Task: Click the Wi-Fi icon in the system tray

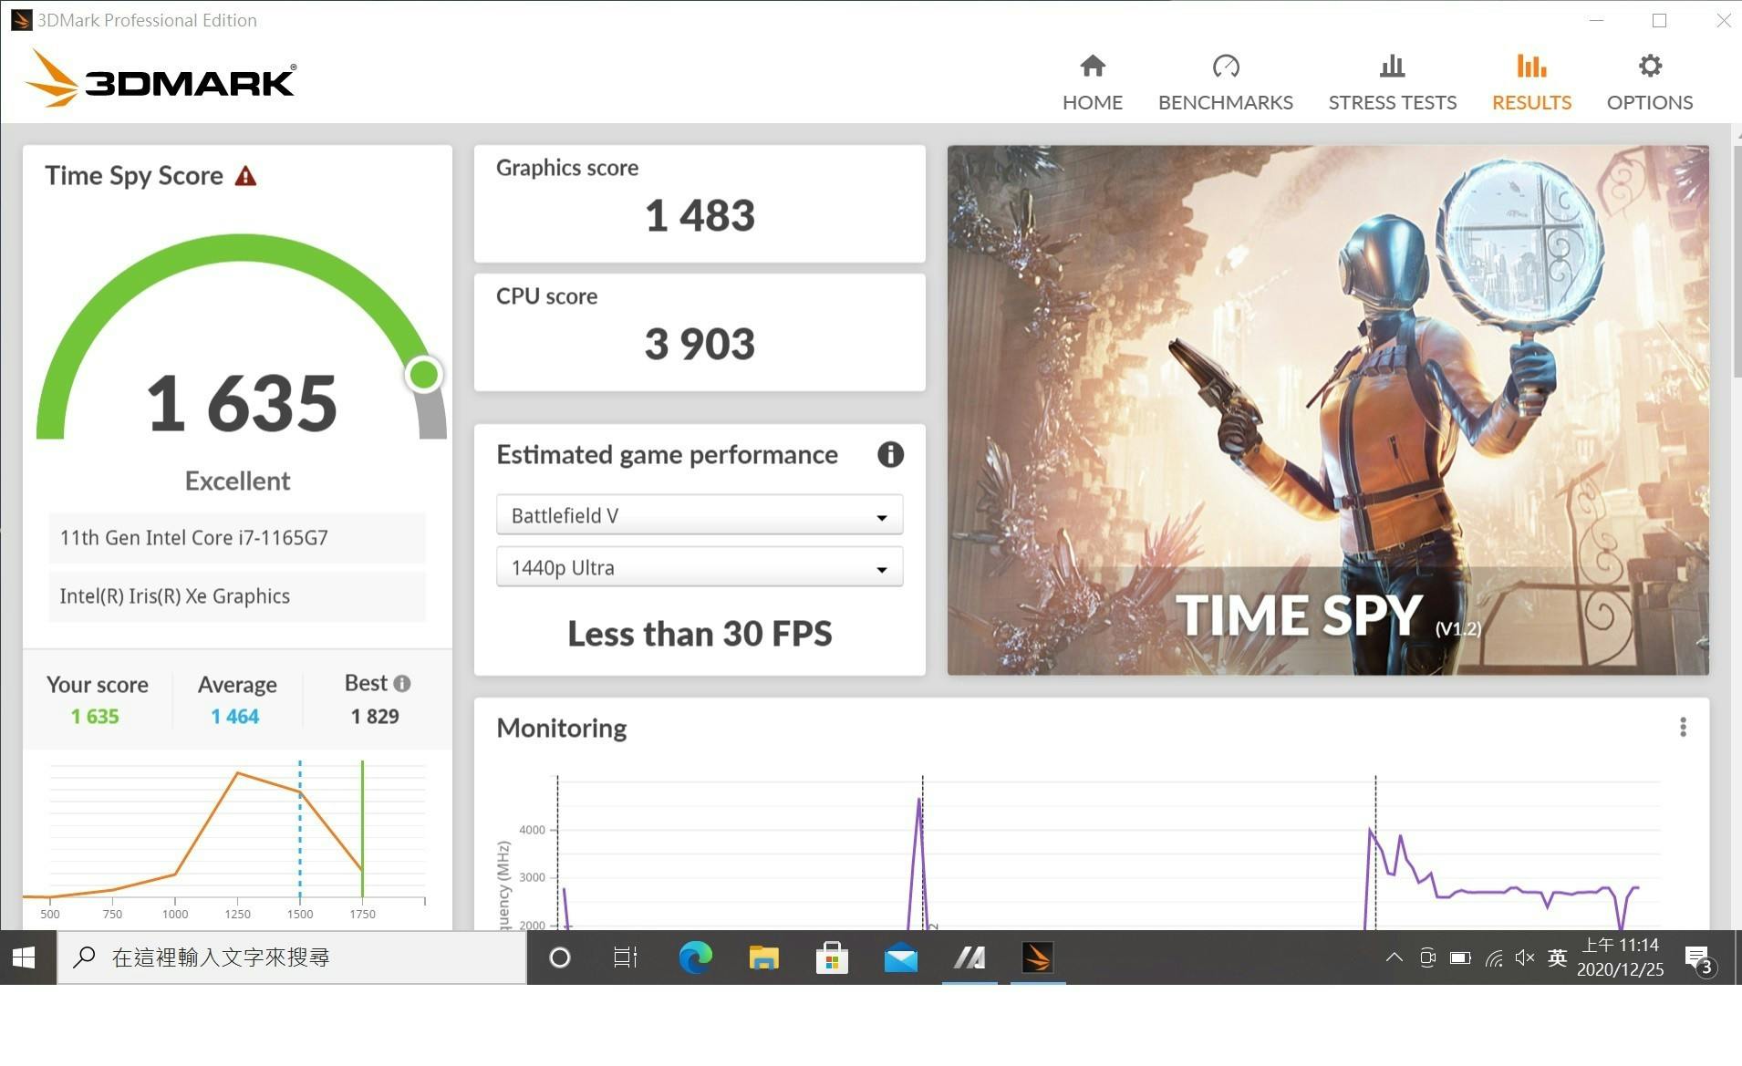Action: pyautogui.click(x=1494, y=957)
